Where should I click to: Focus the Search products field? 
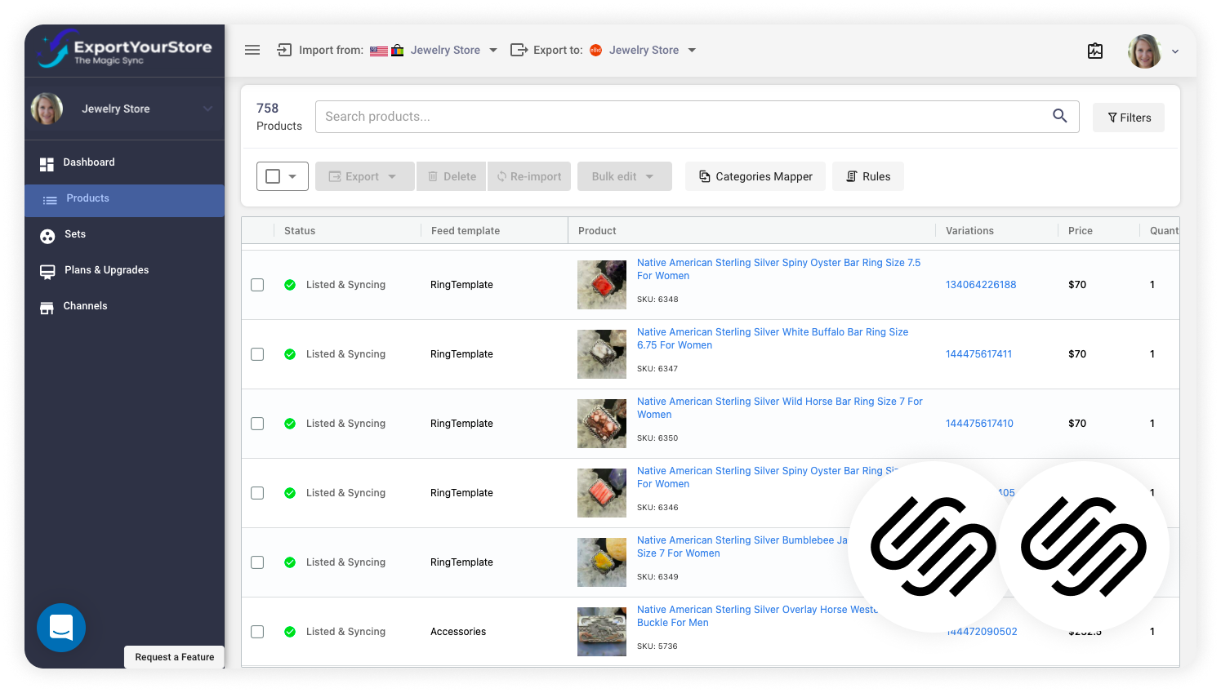click(x=697, y=117)
